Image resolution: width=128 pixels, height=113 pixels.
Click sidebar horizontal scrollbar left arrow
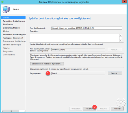(3, 111)
